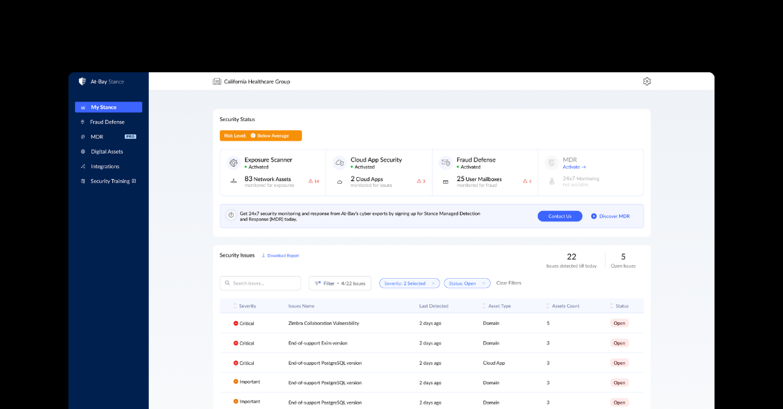The image size is (783, 409).
Task: Go to Digital Assets page
Action: coord(106,152)
